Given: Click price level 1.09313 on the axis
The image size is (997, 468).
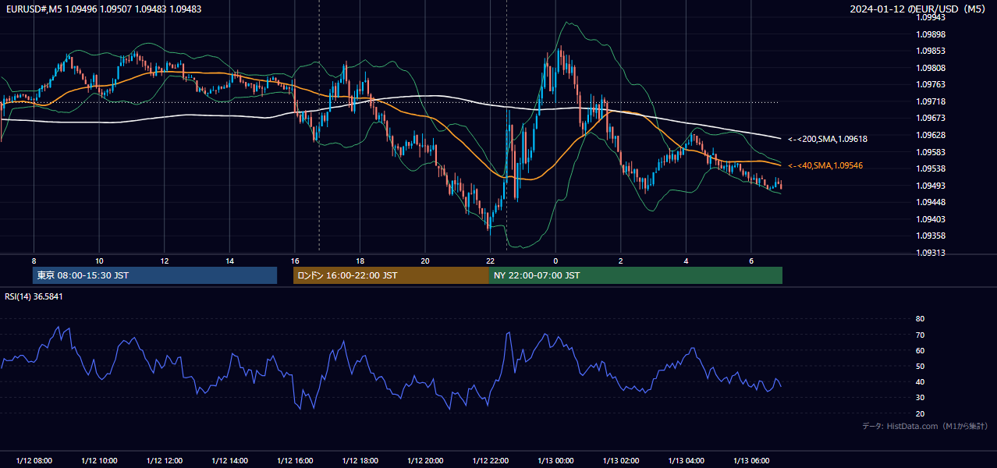Looking at the screenshot, I should [931, 253].
